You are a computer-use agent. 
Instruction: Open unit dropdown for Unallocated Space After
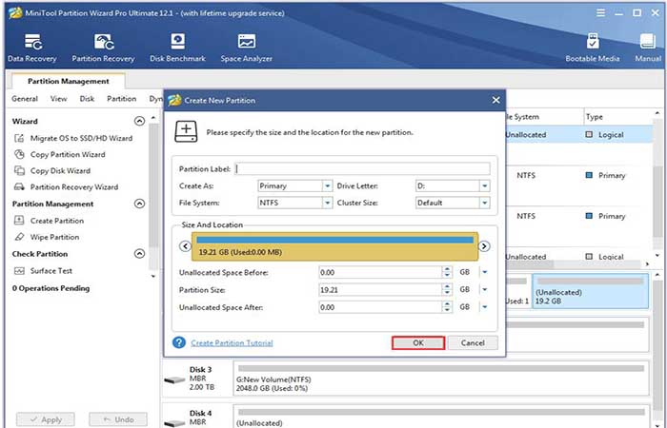tap(484, 307)
